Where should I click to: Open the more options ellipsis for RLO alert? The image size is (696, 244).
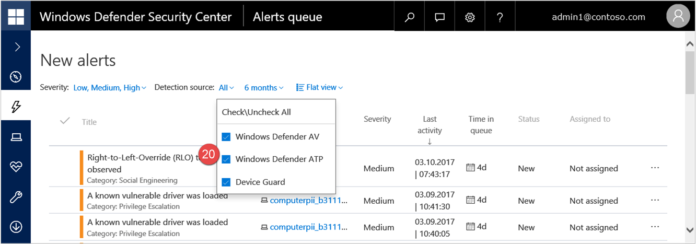(x=655, y=168)
